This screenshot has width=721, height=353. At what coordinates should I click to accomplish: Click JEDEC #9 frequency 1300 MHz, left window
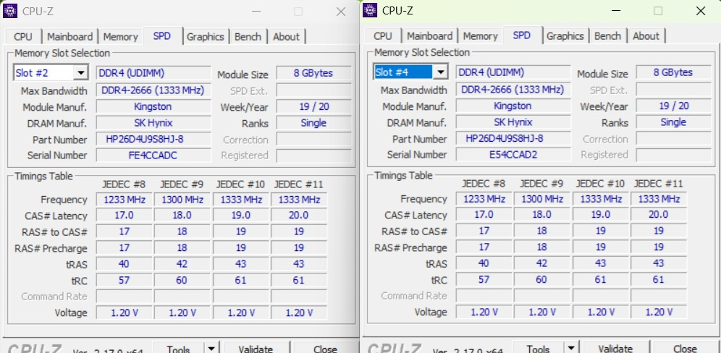click(182, 200)
